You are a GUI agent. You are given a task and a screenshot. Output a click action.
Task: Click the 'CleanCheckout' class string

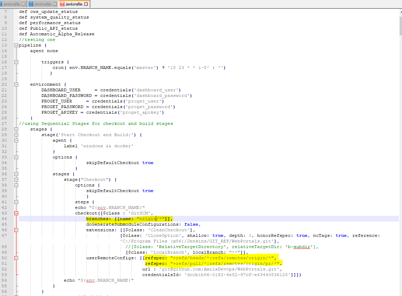[x=169, y=230]
